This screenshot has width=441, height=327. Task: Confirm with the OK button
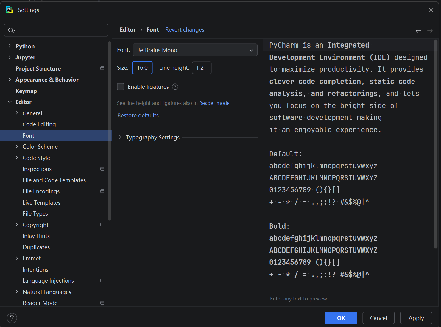pos(341,318)
